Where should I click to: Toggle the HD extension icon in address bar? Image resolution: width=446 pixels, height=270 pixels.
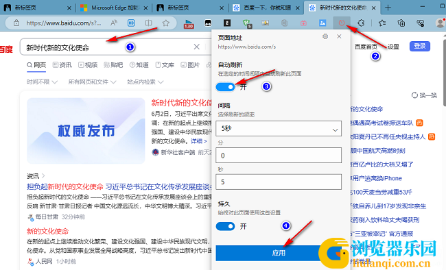point(131,23)
